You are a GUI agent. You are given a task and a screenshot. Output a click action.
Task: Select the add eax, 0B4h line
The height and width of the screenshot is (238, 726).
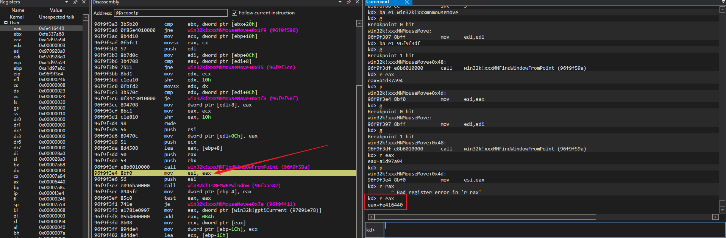coord(225,217)
